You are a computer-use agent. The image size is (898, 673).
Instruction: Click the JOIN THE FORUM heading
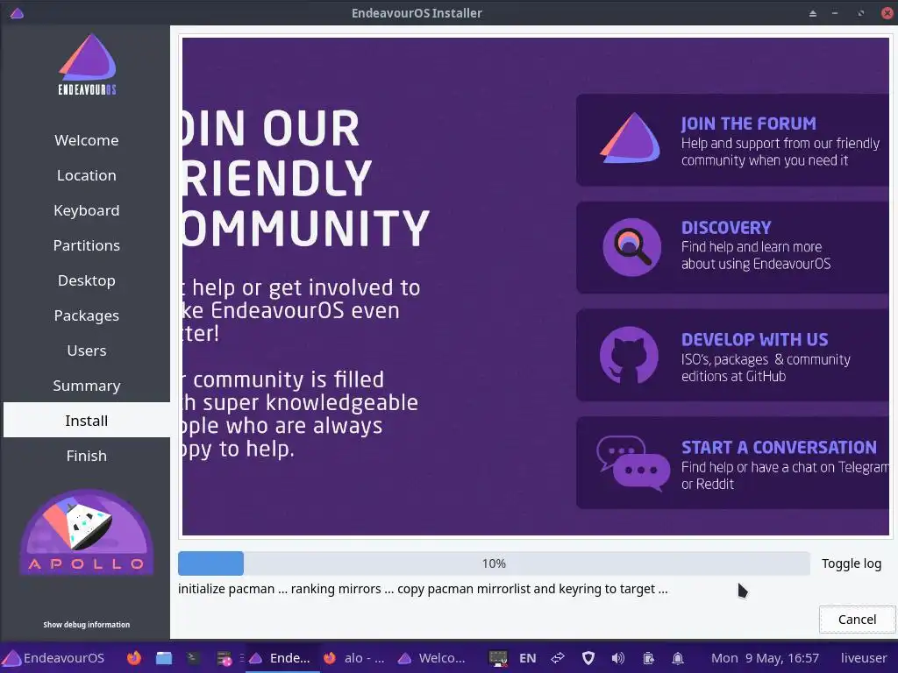(x=748, y=124)
